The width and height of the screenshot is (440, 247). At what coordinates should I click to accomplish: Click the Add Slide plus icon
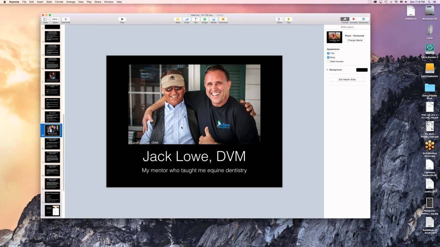coord(66,19)
